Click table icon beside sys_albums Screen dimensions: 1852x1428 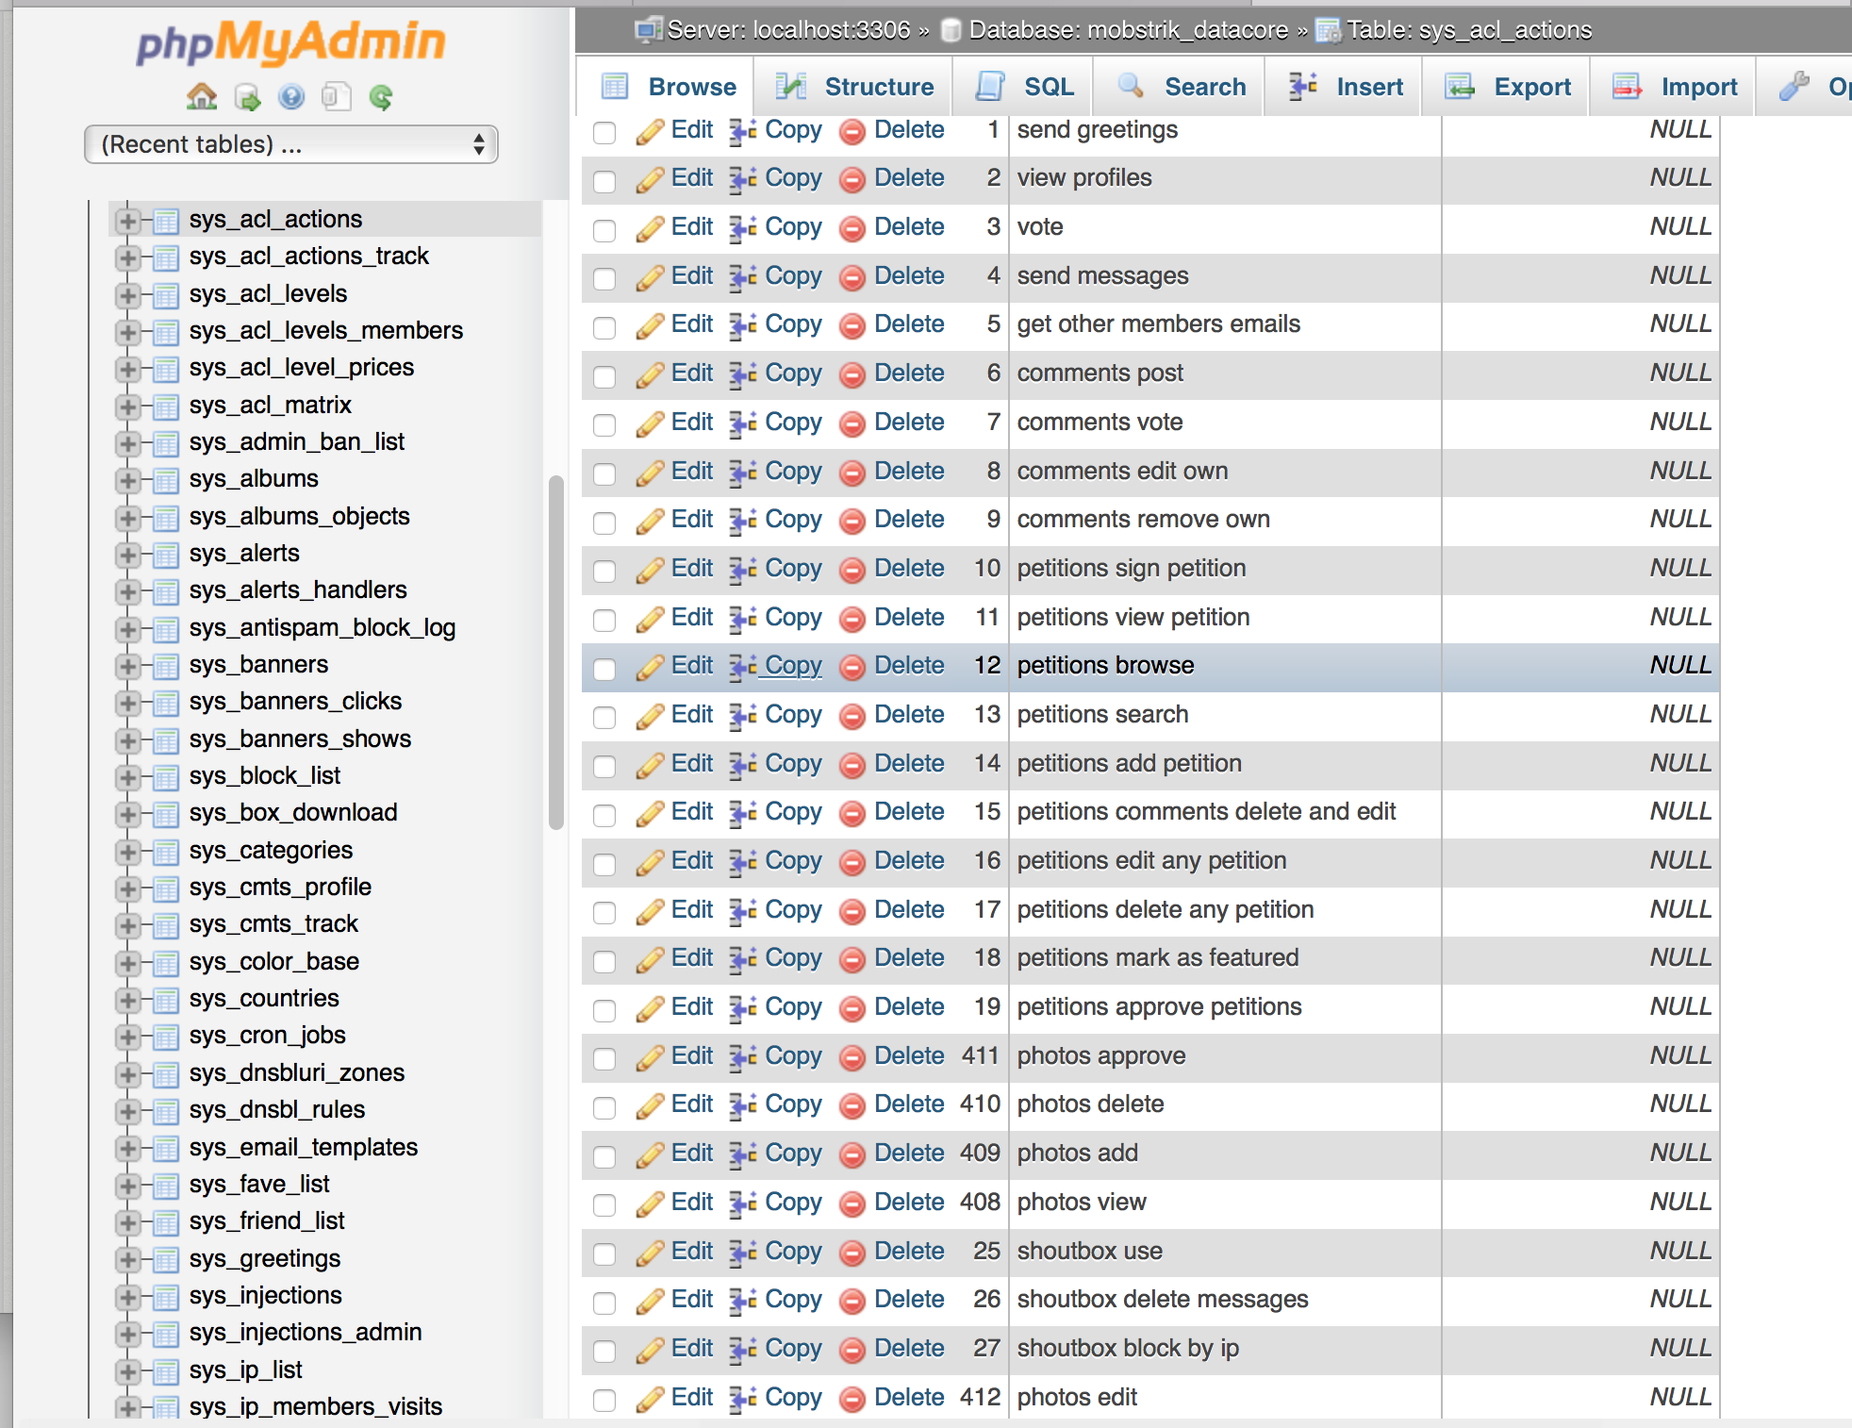click(x=166, y=480)
